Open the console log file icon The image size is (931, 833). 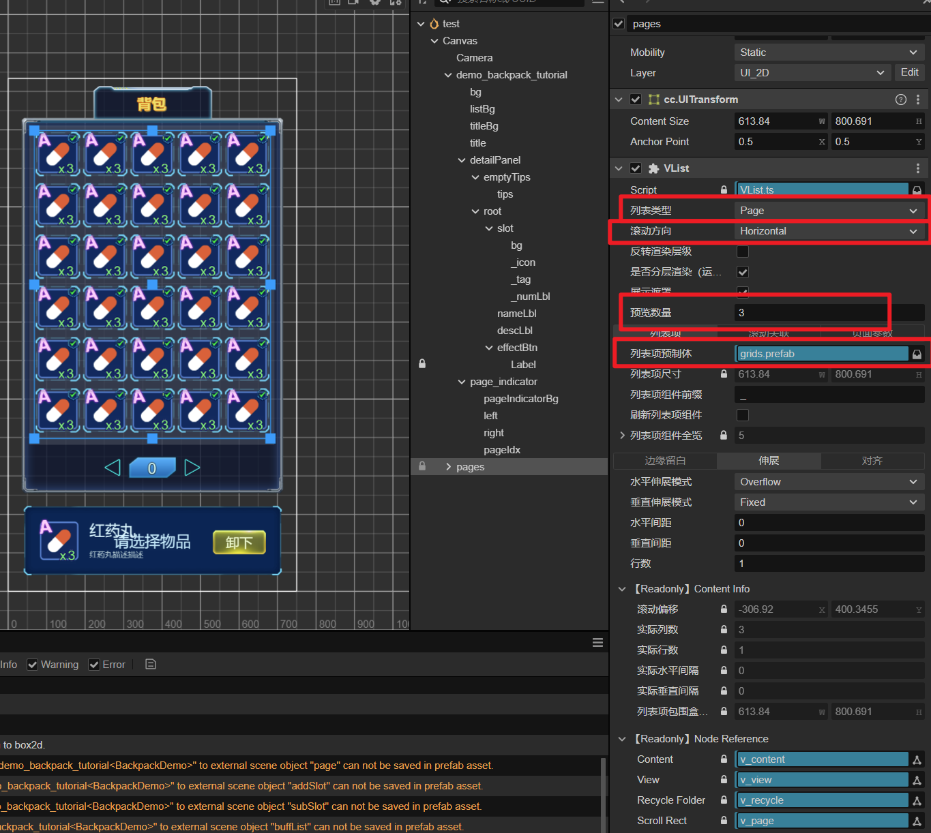click(x=151, y=664)
